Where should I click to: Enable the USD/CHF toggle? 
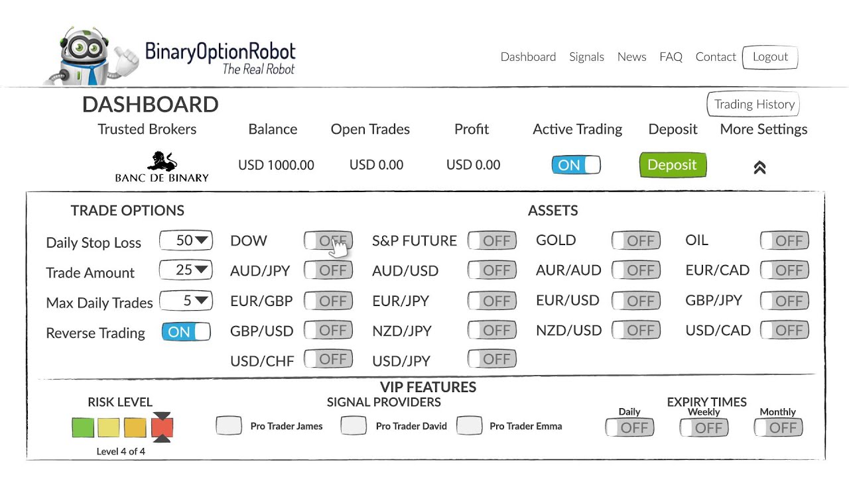tap(328, 359)
